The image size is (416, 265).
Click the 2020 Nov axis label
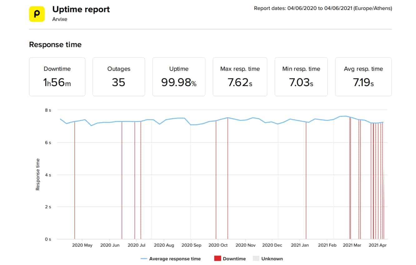(x=245, y=245)
